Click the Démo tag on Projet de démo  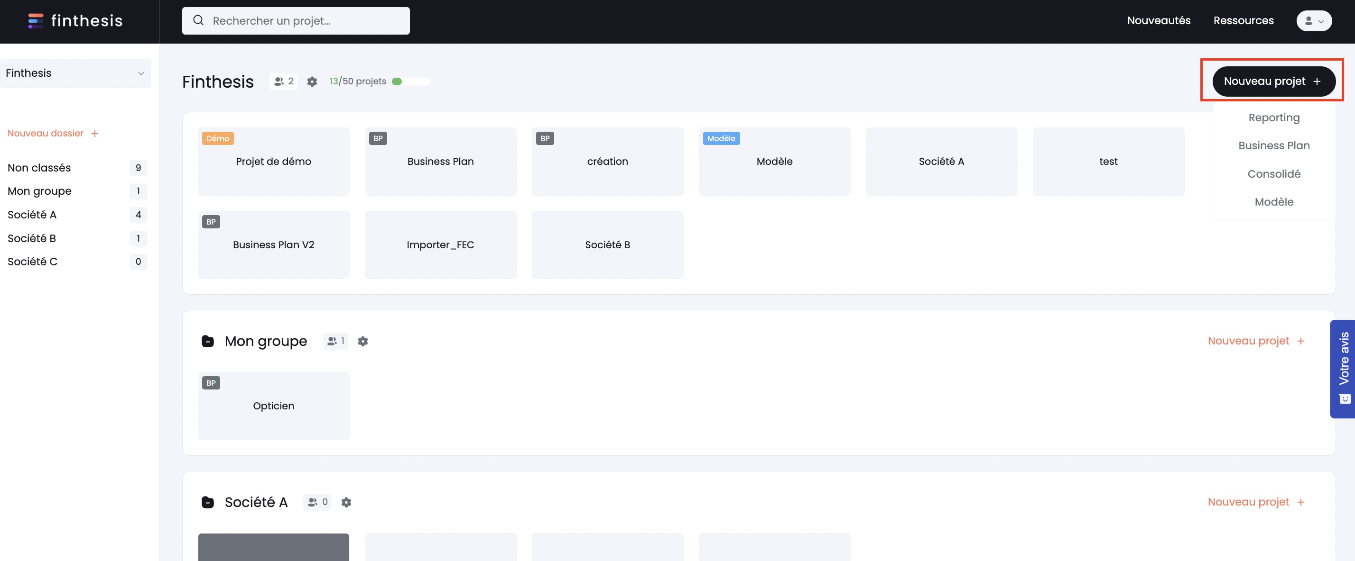218,139
